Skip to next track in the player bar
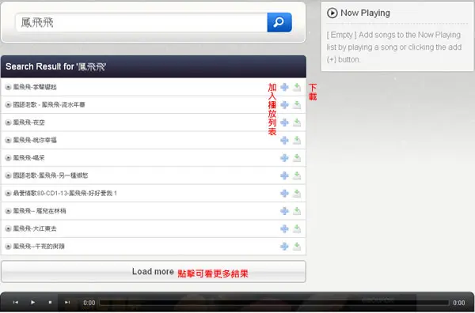Image resolution: width=475 pixels, height=313 pixels. [x=67, y=302]
